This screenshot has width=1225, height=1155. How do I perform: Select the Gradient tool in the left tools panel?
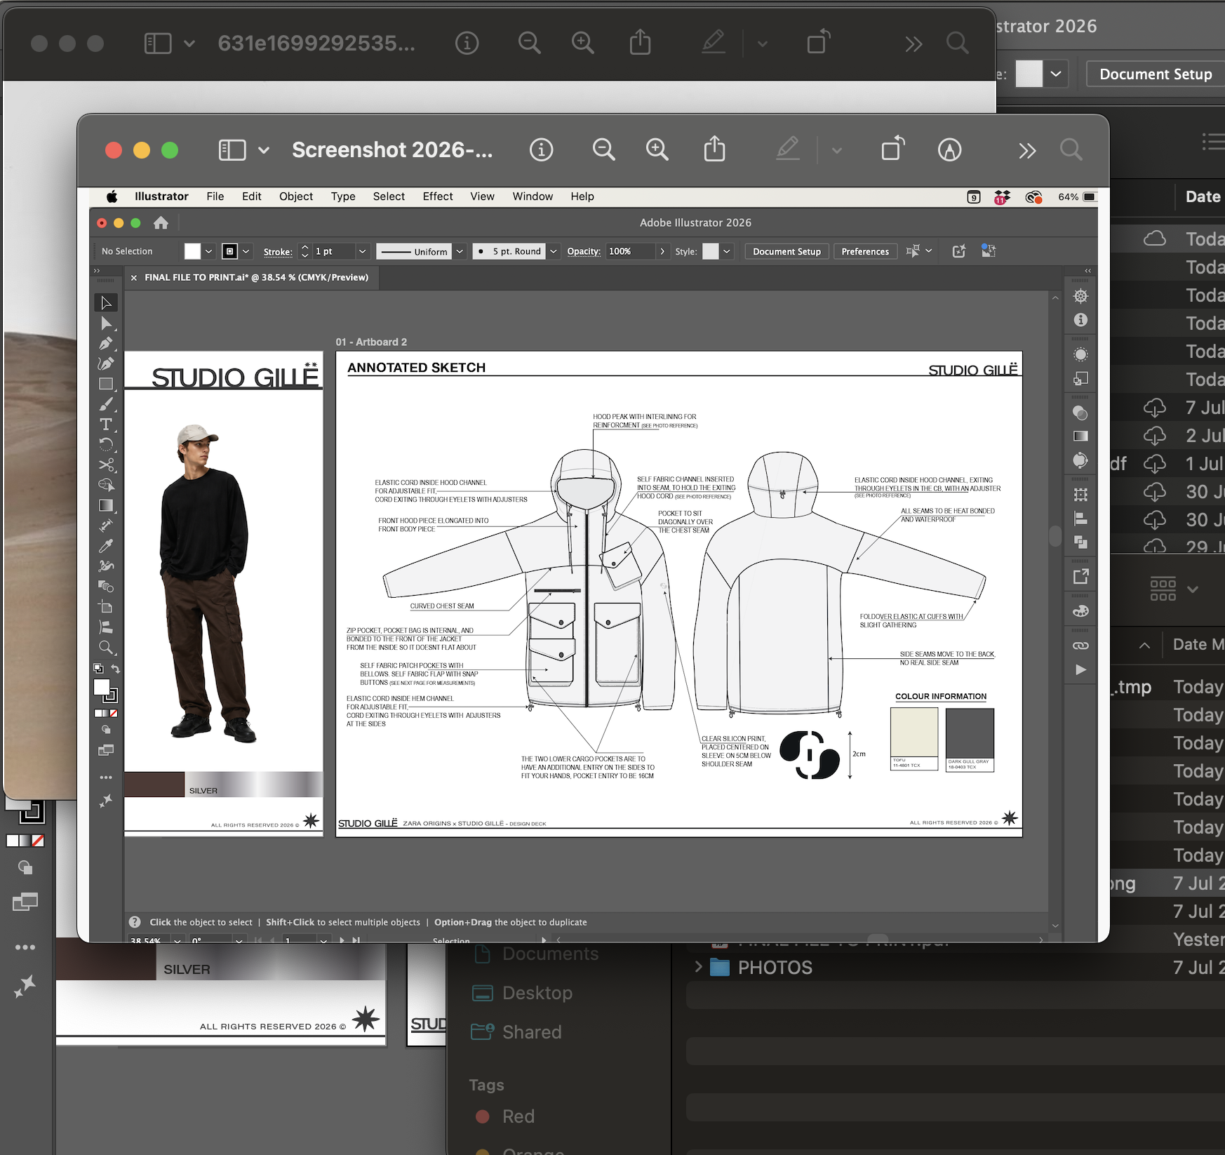[x=106, y=505]
